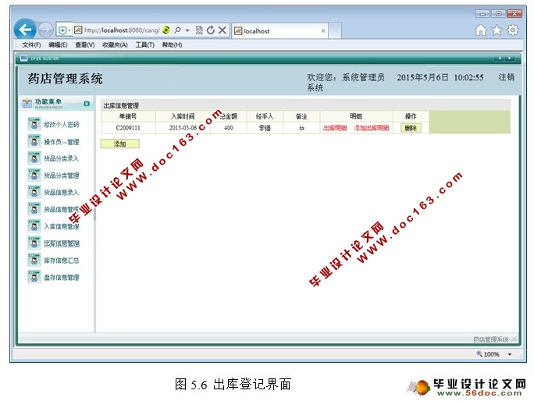Open 货品分类管理 menu item
This screenshot has height=401, width=534.
tap(62, 176)
